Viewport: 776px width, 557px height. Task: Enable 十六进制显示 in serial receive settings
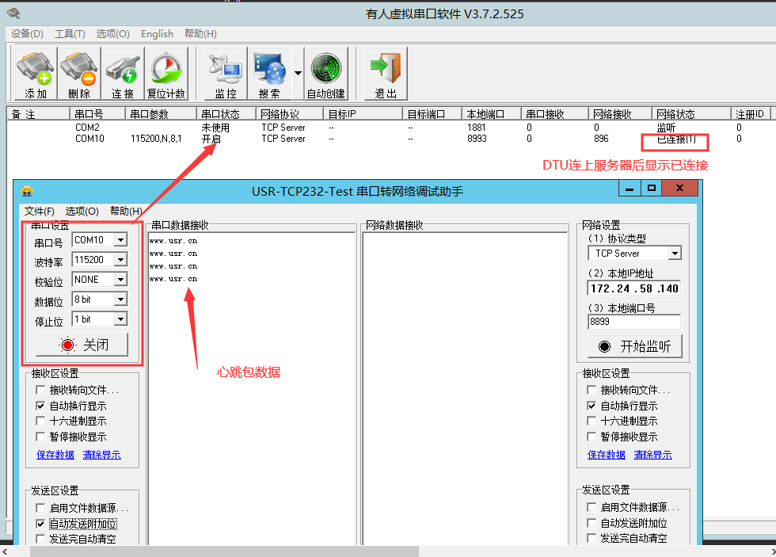[41, 422]
